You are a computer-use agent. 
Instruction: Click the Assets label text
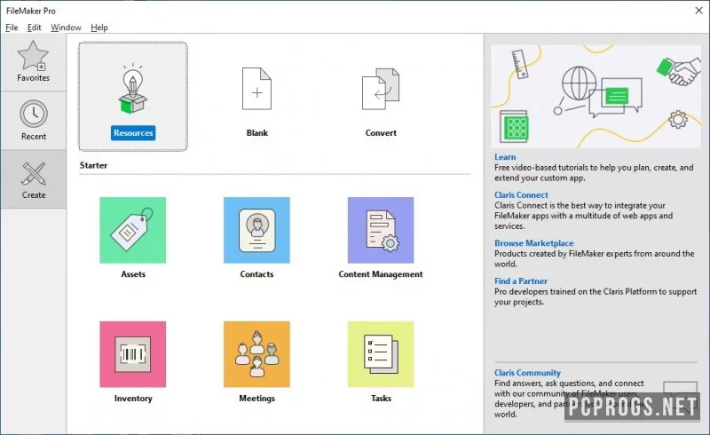click(133, 274)
